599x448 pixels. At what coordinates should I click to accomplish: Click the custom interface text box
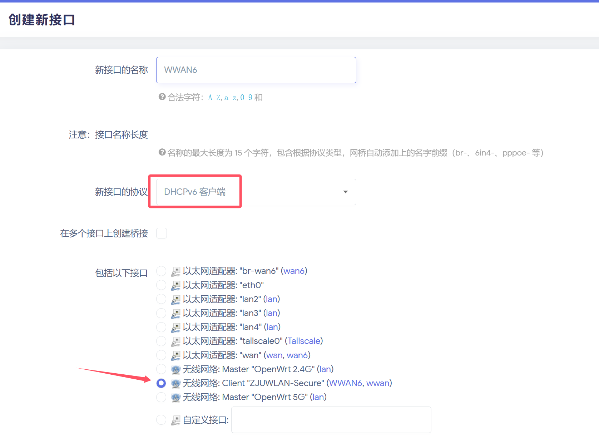[331, 420]
